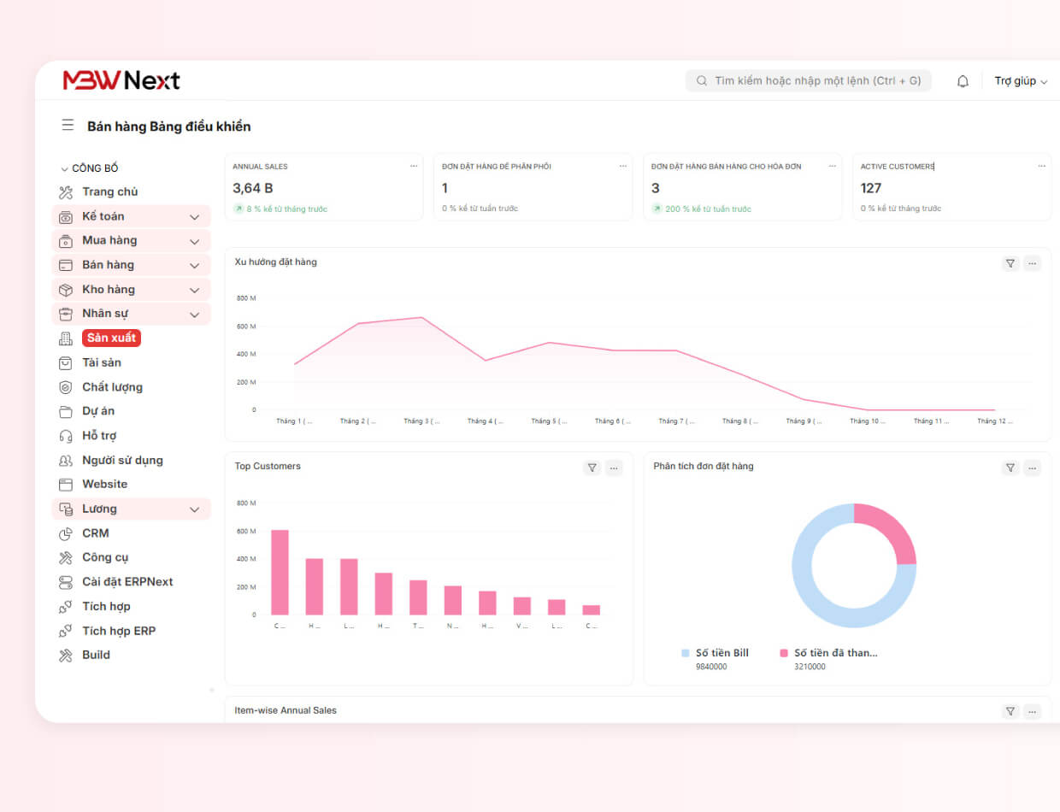Click the three-dot menu on Annual Sales card

pyautogui.click(x=414, y=166)
